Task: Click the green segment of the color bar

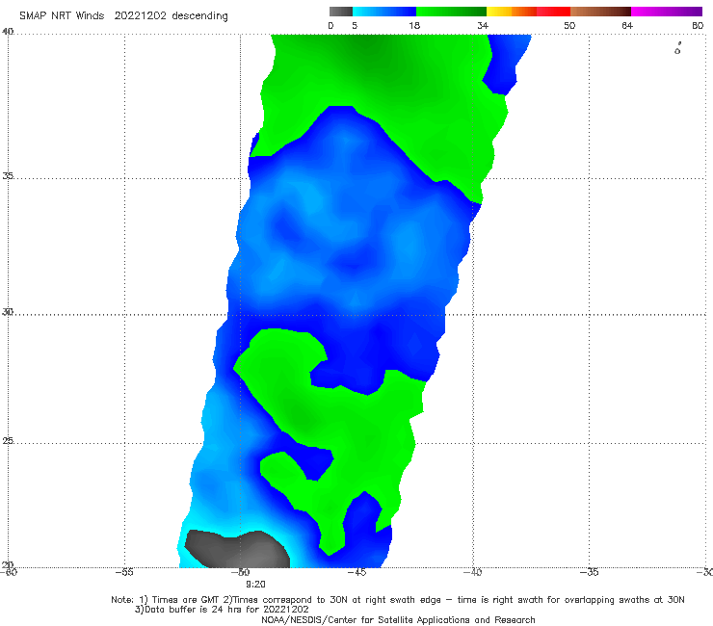Action: coord(451,12)
